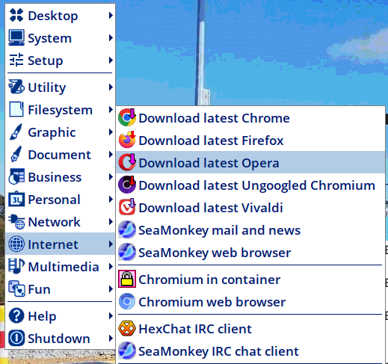This screenshot has height=364, width=388.
Task: Launch SeaMonkey web browser entry
Action: click(250, 253)
